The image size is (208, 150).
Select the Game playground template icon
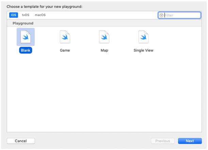(65, 37)
